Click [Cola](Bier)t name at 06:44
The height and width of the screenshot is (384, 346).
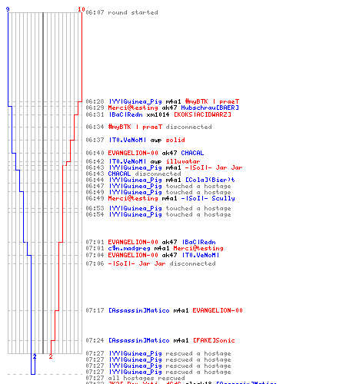point(210,180)
